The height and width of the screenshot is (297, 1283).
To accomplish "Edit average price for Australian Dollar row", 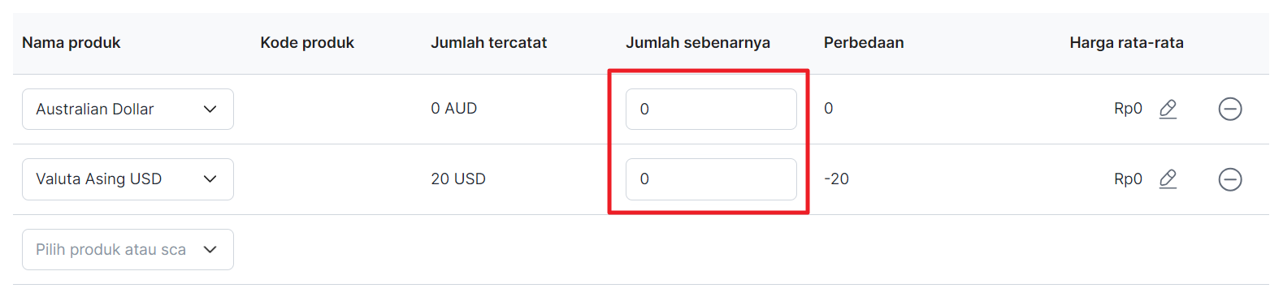I will pos(1168,109).
